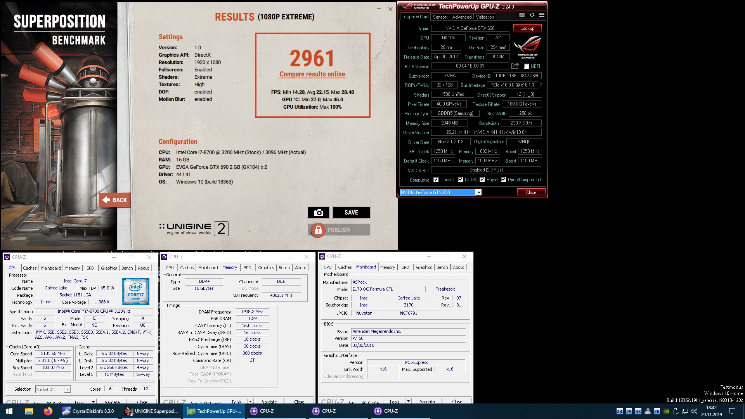Click the DRAM Frequency value 1935.3 MHz
This screenshot has height=419, width=745.
pos(252,312)
